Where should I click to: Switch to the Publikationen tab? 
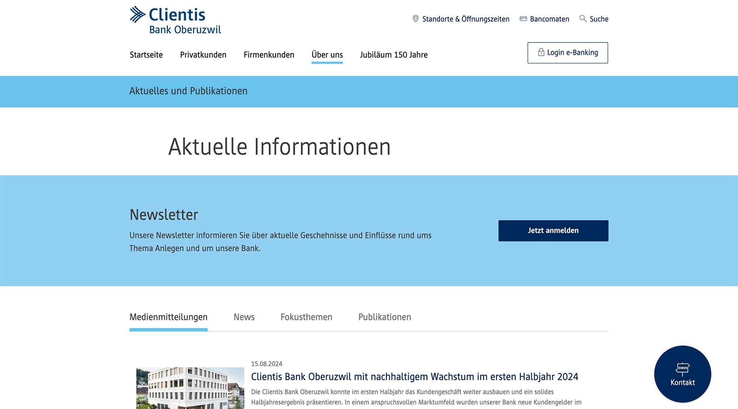(x=384, y=317)
